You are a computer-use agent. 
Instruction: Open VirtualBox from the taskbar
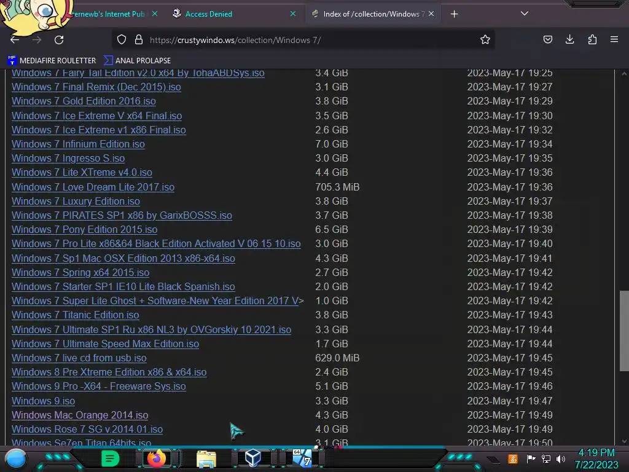(x=253, y=458)
